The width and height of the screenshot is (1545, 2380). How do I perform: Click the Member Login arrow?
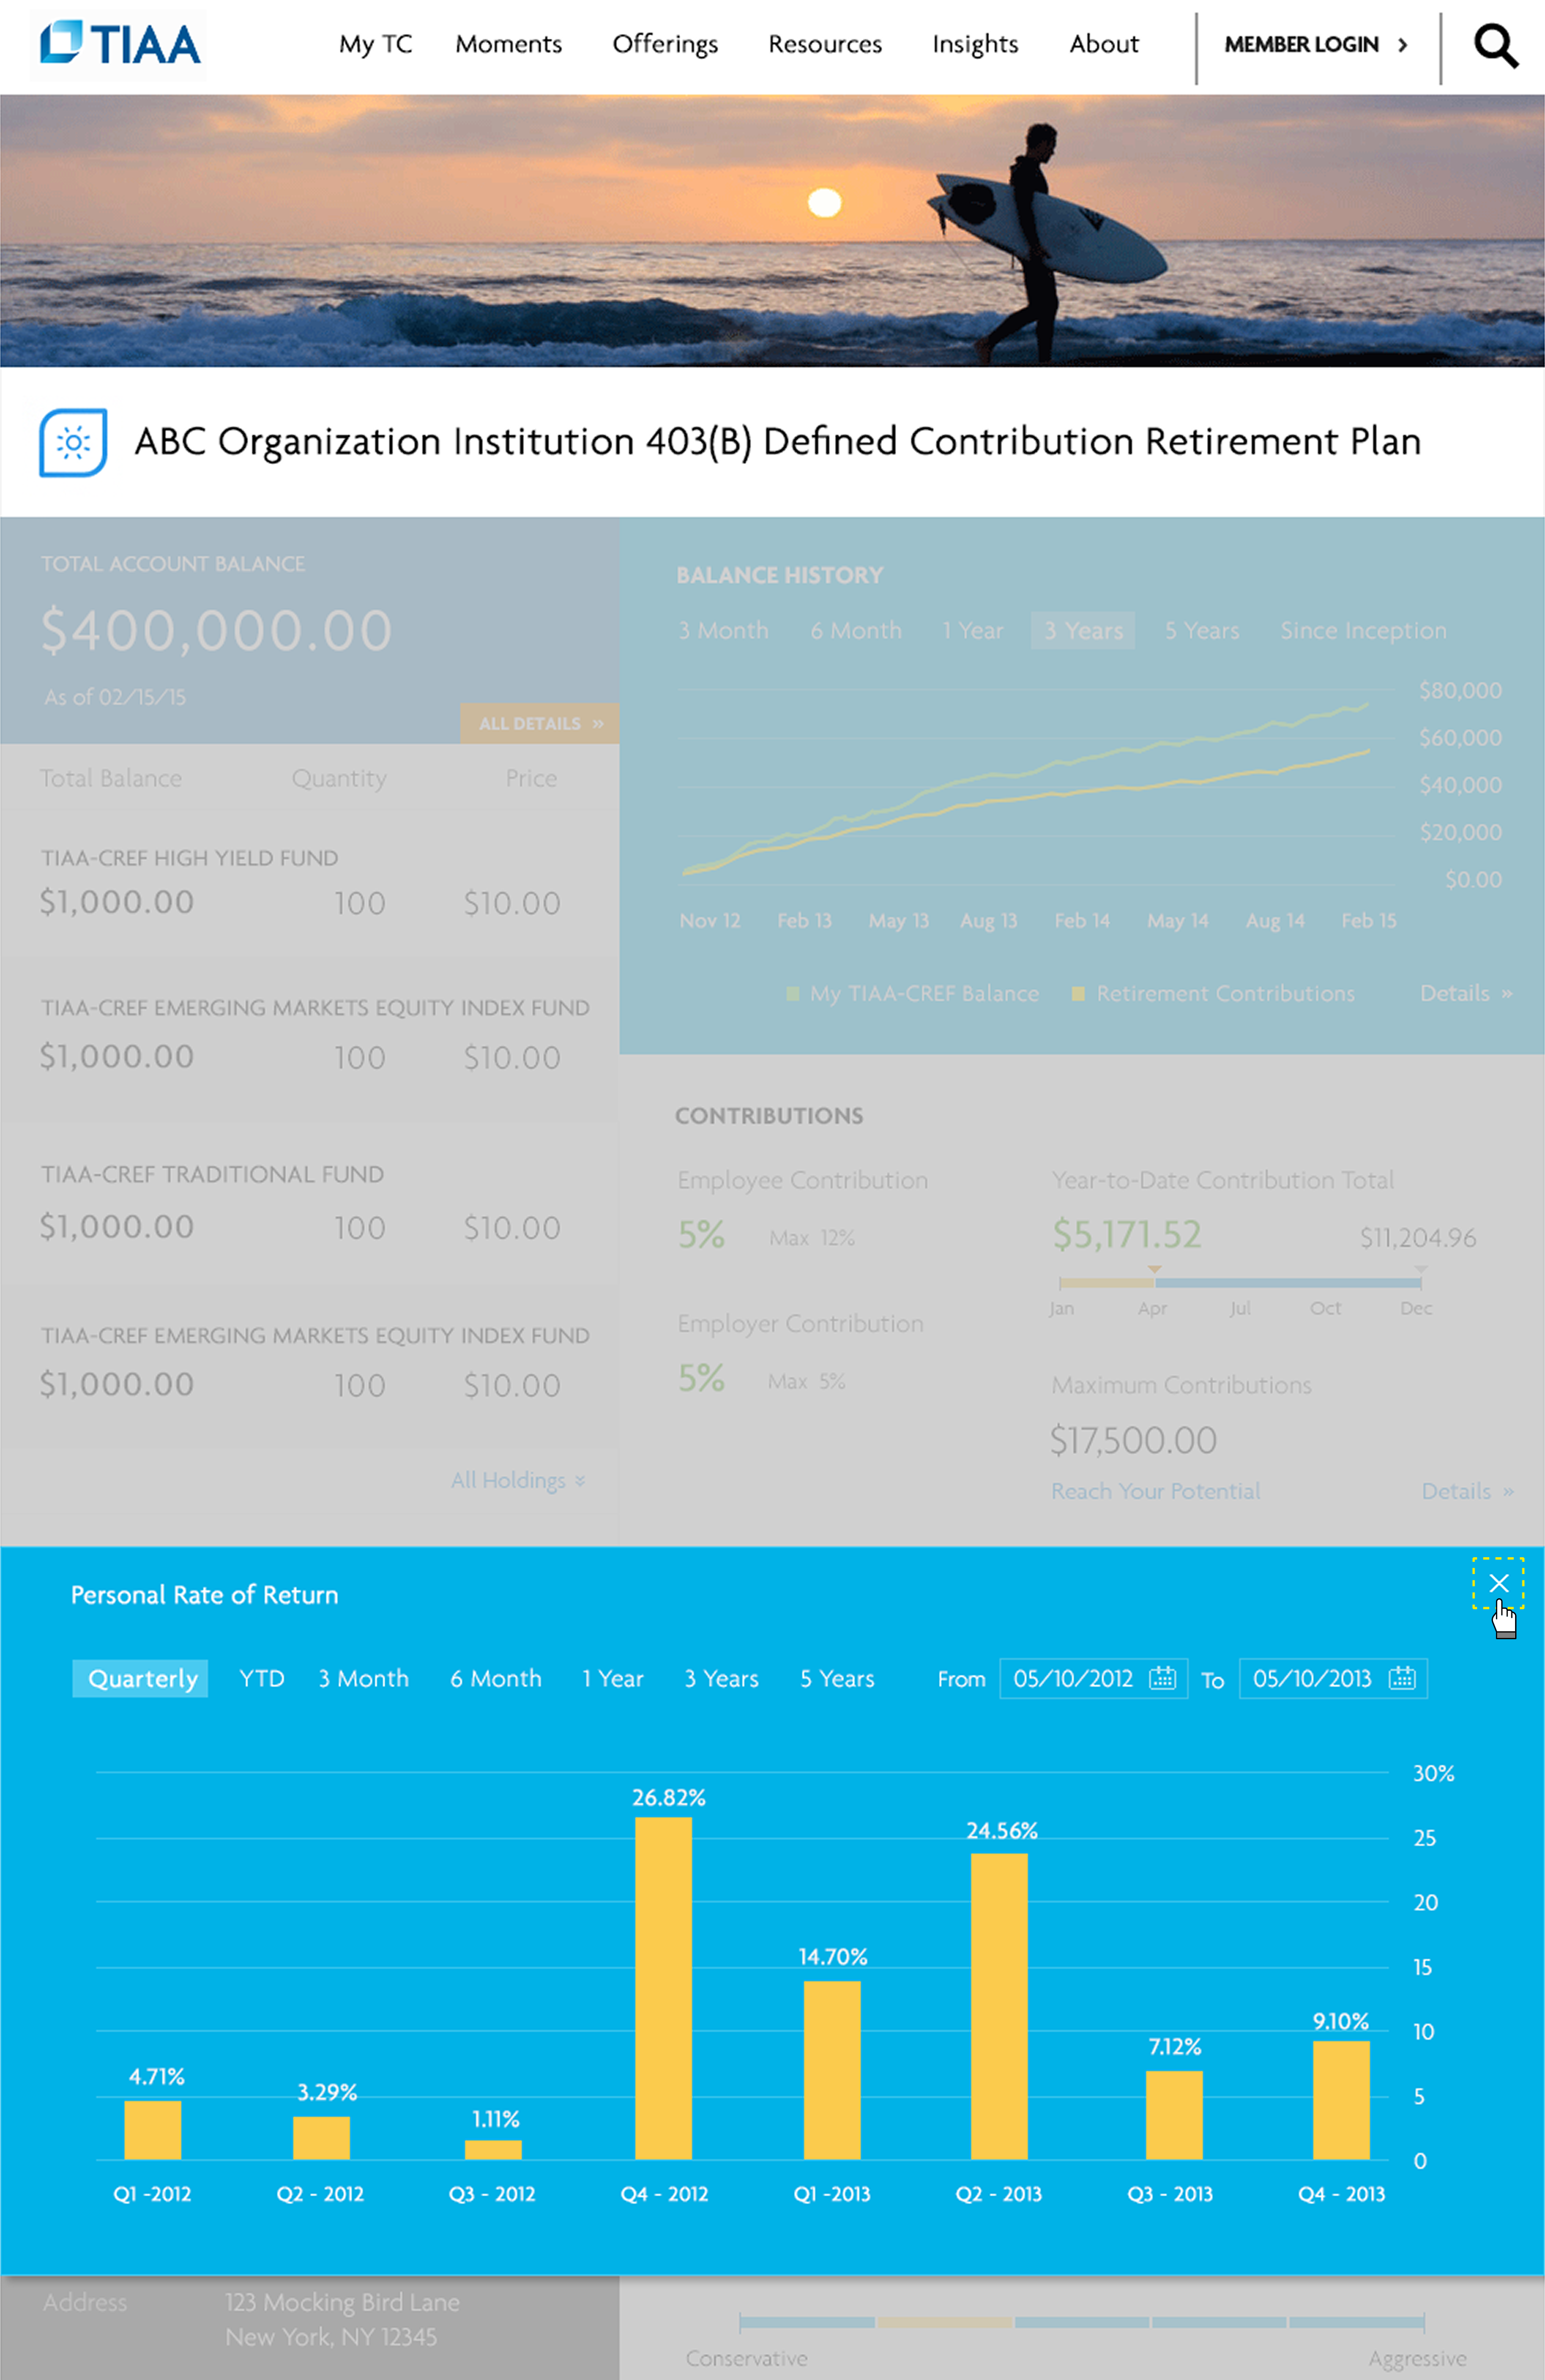(x=1402, y=45)
